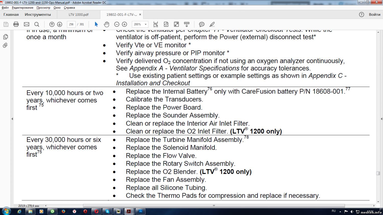Activate the Hand pan tool
Image resolution: width=383 pixels, height=215 pixels.
(106, 24)
